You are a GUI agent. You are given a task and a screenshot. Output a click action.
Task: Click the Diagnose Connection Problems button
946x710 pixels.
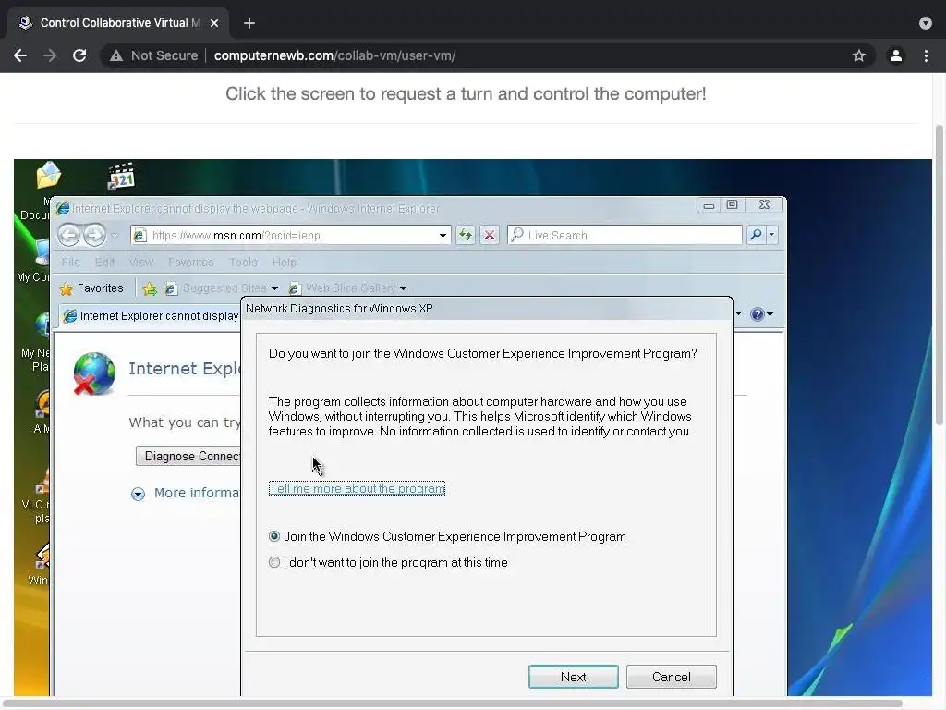click(188, 456)
